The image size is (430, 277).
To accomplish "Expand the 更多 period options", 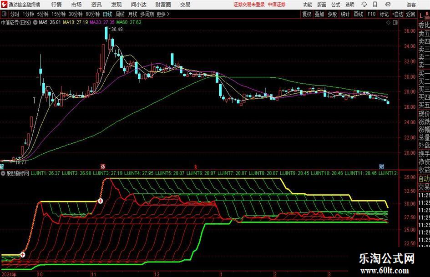I will click(163, 14).
